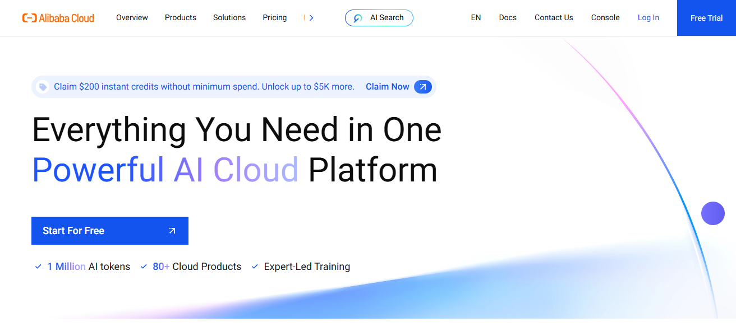
Task: Click the checkmark beside 1 Million AI tokens
Action: (38, 267)
